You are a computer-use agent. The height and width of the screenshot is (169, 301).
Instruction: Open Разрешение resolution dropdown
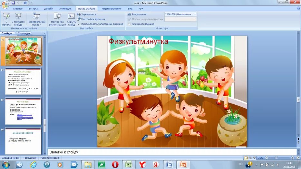click(195, 14)
